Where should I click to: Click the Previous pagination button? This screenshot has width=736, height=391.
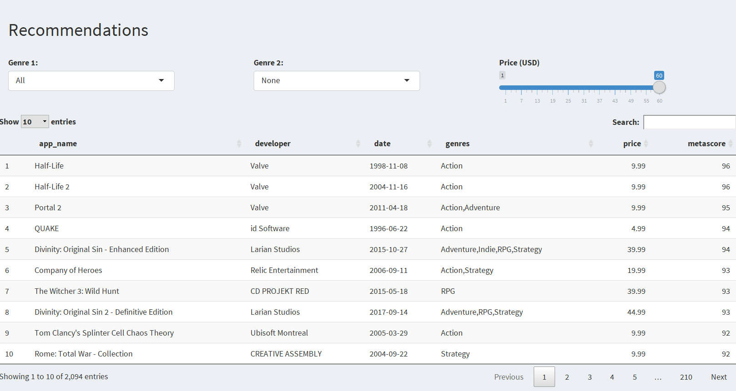pyautogui.click(x=509, y=377)
